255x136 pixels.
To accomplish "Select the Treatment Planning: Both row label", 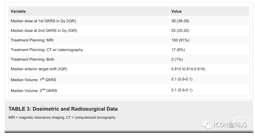I will tap(33, 59).
